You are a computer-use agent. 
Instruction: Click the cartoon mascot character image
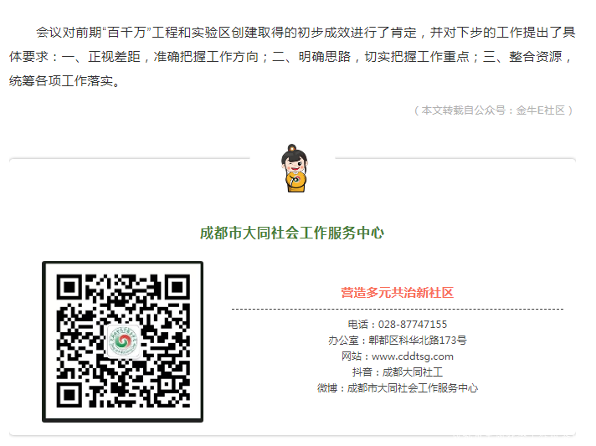point(294,168)
